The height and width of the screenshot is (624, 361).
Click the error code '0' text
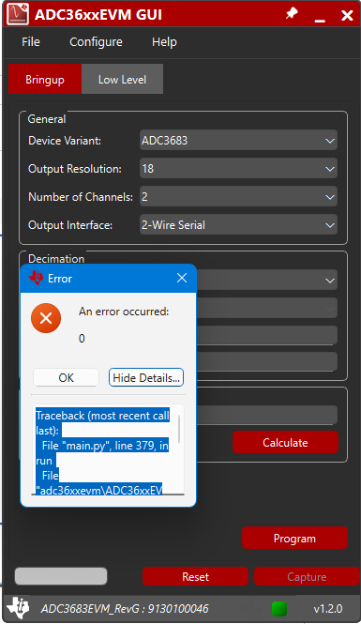[82, 338]
